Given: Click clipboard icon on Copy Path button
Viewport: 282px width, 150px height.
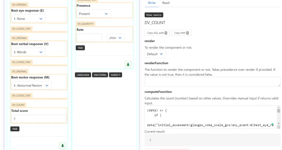Looking at the screenshot, I should coord(188,33).
